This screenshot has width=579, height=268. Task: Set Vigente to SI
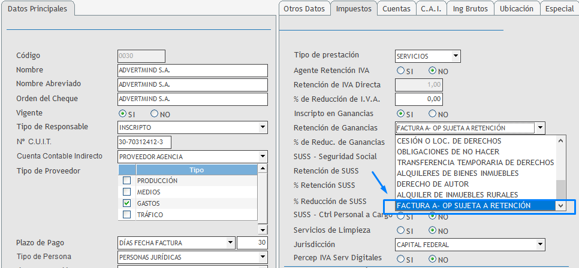(123, 114)
